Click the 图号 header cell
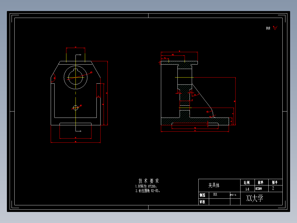 click(276, 182)
